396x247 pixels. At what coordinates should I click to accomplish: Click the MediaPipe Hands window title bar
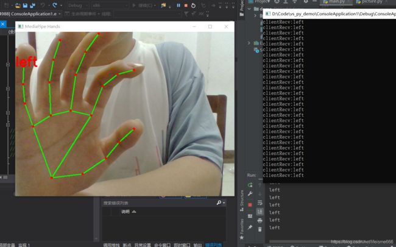point(125,27)
